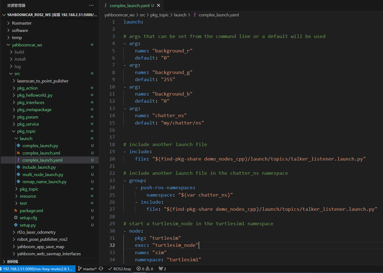
Task: Expand the temp folder
Action: pos(8,37)
